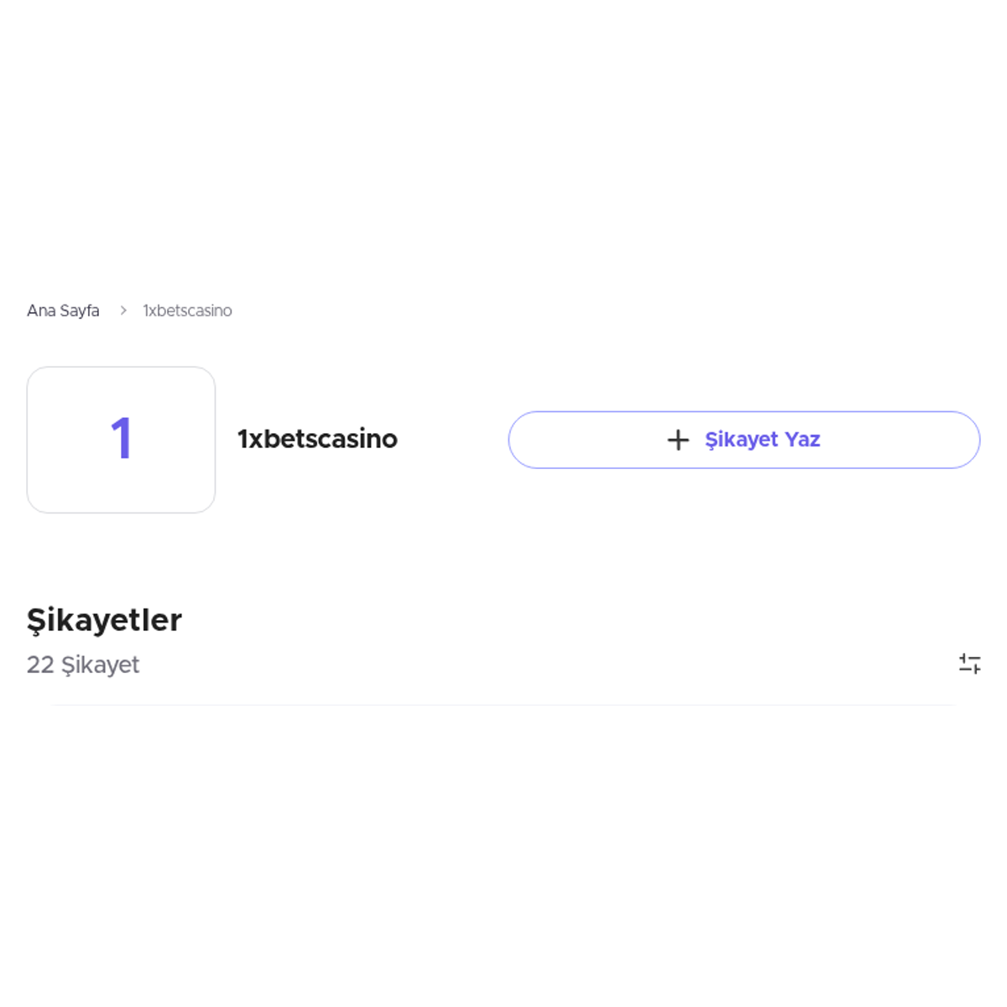Viewport: 1007px width, 1007px height.
Task: Click the breadcrumb chevron separator arrow
Action: click(123, 310)
